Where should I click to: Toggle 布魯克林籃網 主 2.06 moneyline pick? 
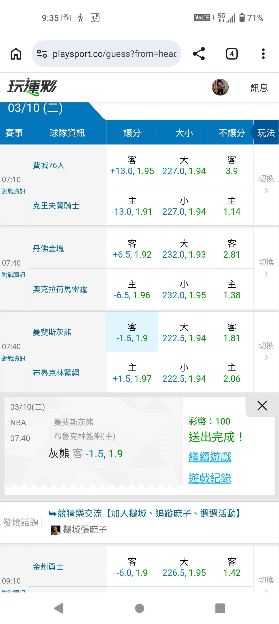click(232, 373)
